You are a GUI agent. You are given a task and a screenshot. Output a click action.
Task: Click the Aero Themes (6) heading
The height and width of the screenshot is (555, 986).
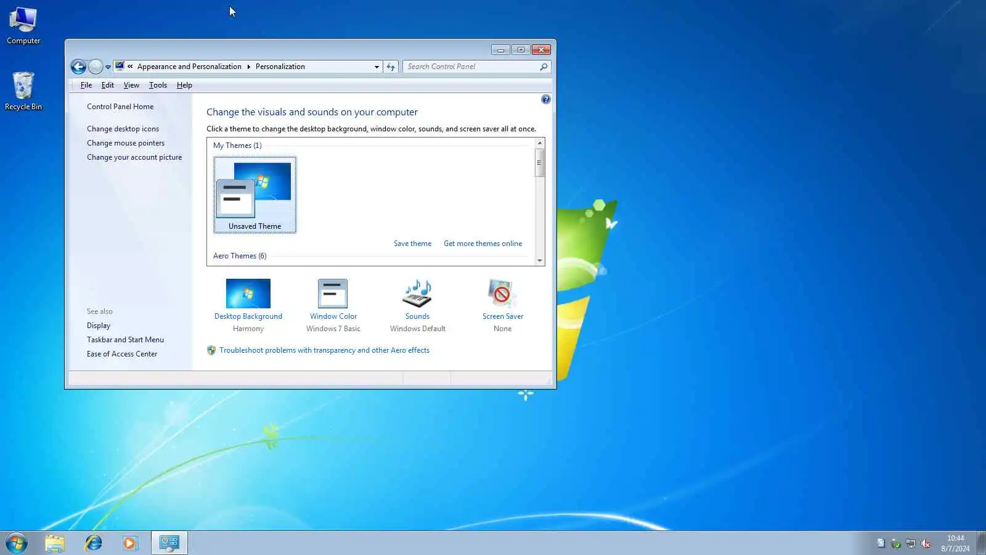pyautogui.click(x=240, y=256)
